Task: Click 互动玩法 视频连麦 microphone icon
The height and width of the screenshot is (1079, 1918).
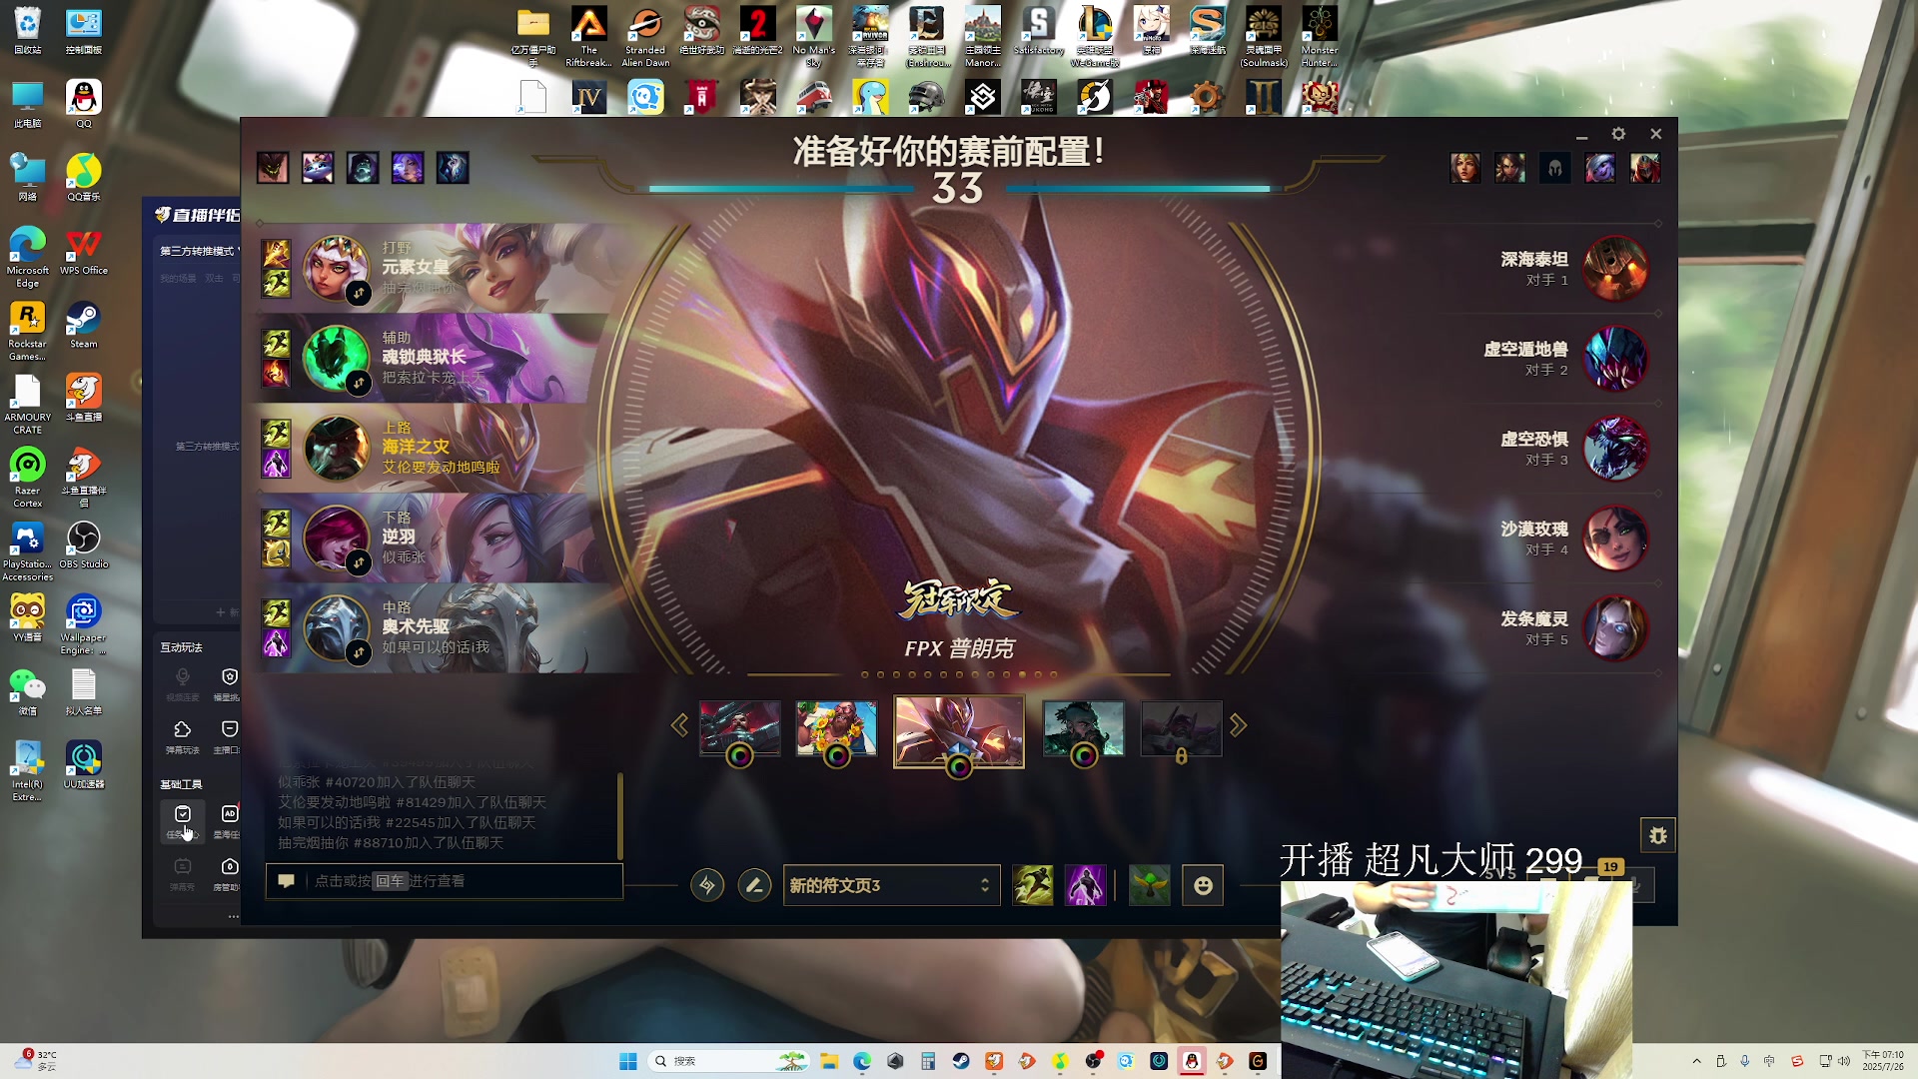Action: (x=183, y=683)
